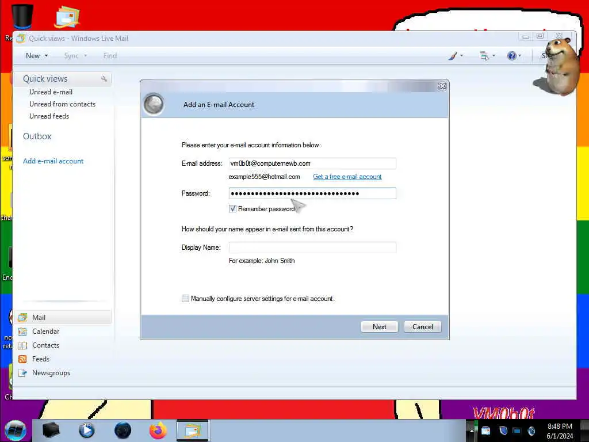Image resolution: width=589 pixels, height=442 pixels.
Task: Click the Display Name input field
Action: point(312,247)
